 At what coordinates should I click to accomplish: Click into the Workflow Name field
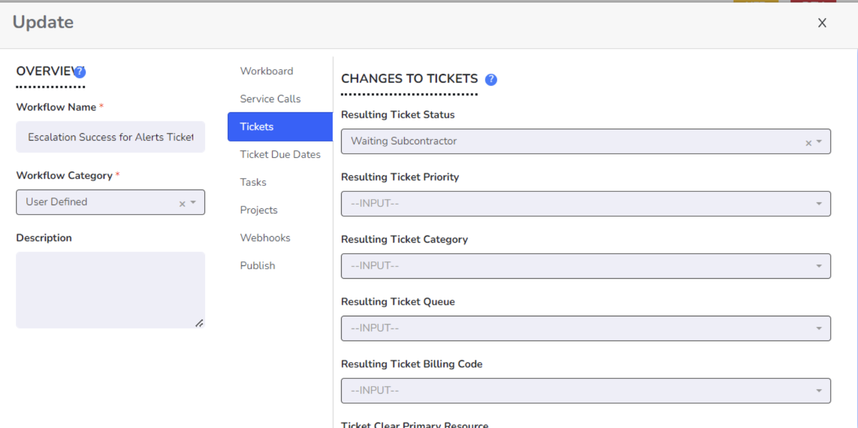click(111, 137)
